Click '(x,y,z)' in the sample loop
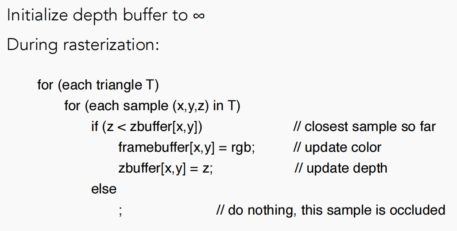Screen dimensions: 457x231 coord(191,106)
